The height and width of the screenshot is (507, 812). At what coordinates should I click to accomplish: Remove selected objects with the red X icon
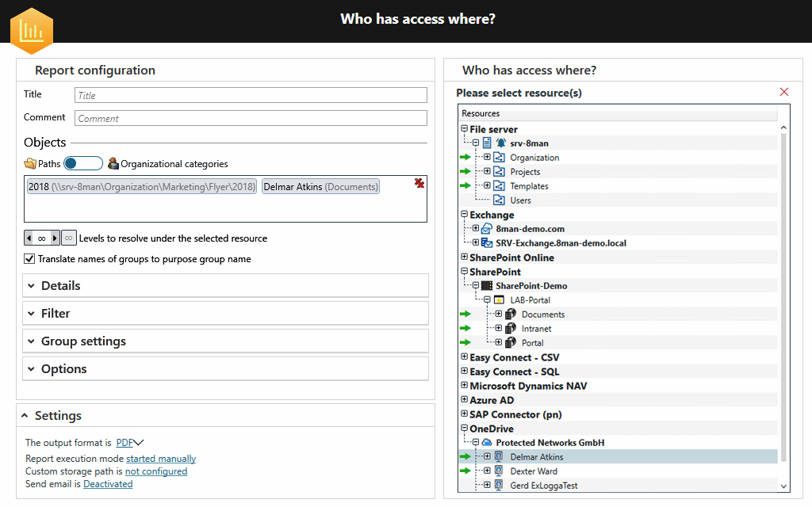pos(419,182)
